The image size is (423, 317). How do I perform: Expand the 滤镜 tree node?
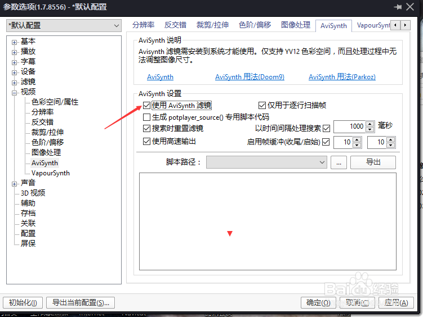coord(14,83)
